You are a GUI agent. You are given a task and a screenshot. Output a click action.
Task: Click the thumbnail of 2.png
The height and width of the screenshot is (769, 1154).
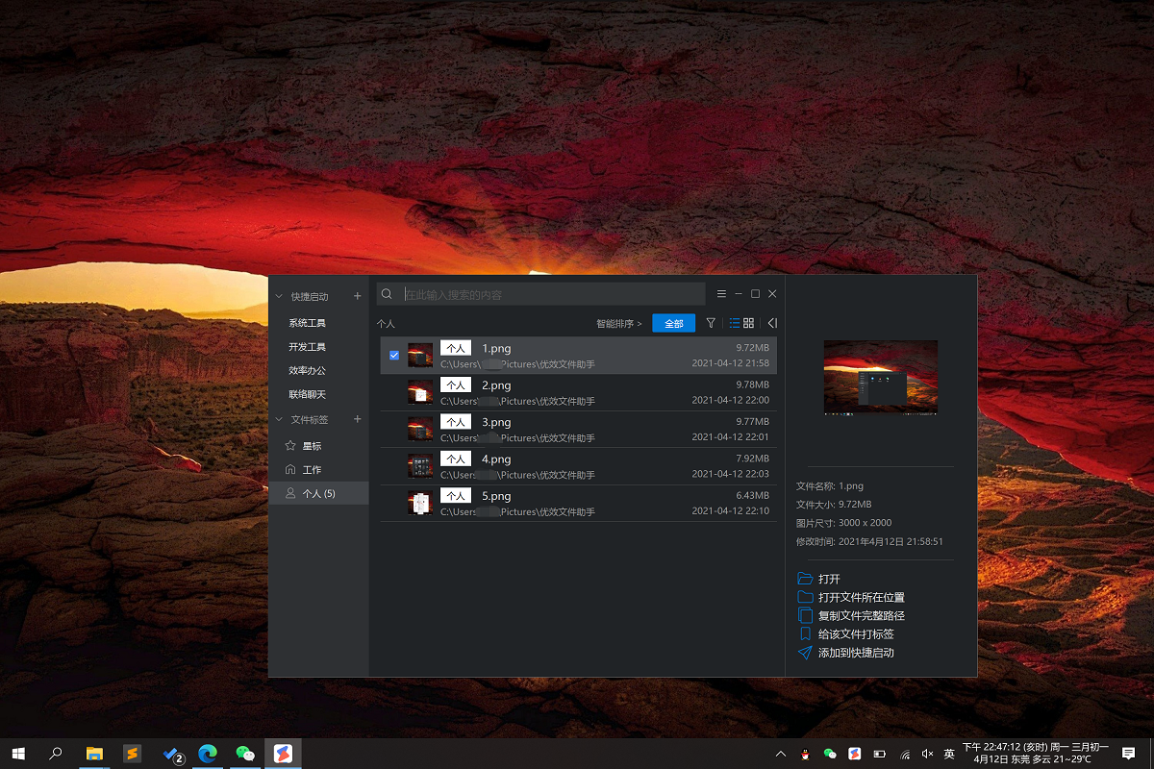click(420, 392)
